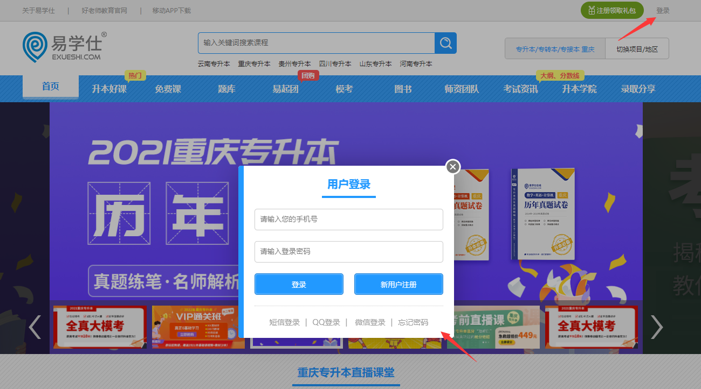Show previous banner with left arrow

point(35,327)
